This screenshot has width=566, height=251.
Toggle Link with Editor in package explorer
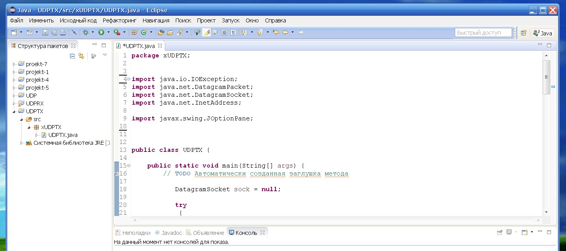(x=81, y=56)
